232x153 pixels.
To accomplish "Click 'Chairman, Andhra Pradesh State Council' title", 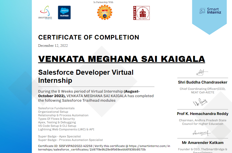I will pos(203,122).
